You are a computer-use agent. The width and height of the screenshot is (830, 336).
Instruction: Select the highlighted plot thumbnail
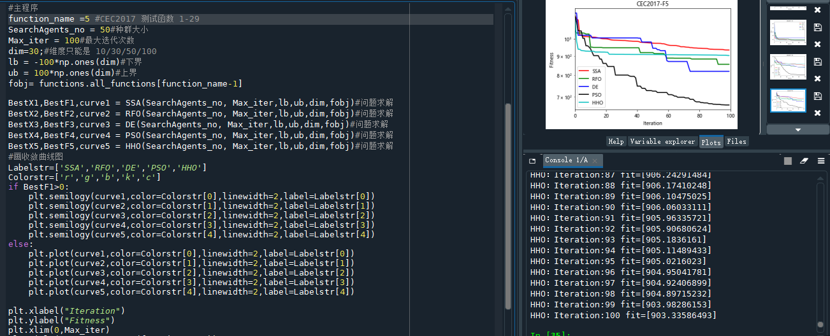click(788, 101)
